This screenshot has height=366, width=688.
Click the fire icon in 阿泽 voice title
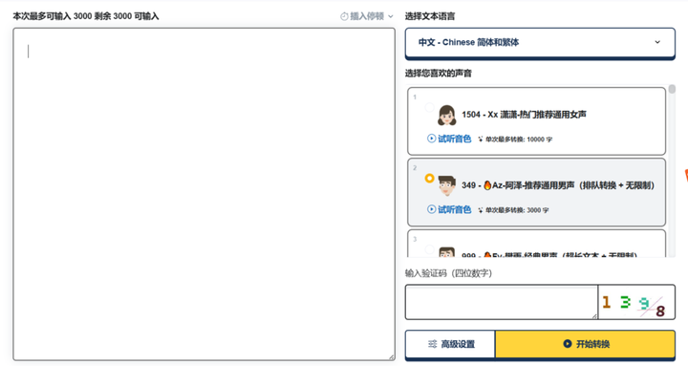point(487,185)
